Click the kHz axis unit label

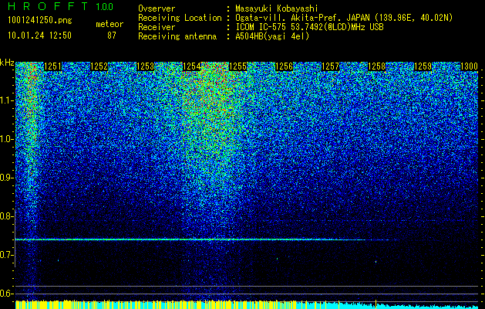(7, 63)
